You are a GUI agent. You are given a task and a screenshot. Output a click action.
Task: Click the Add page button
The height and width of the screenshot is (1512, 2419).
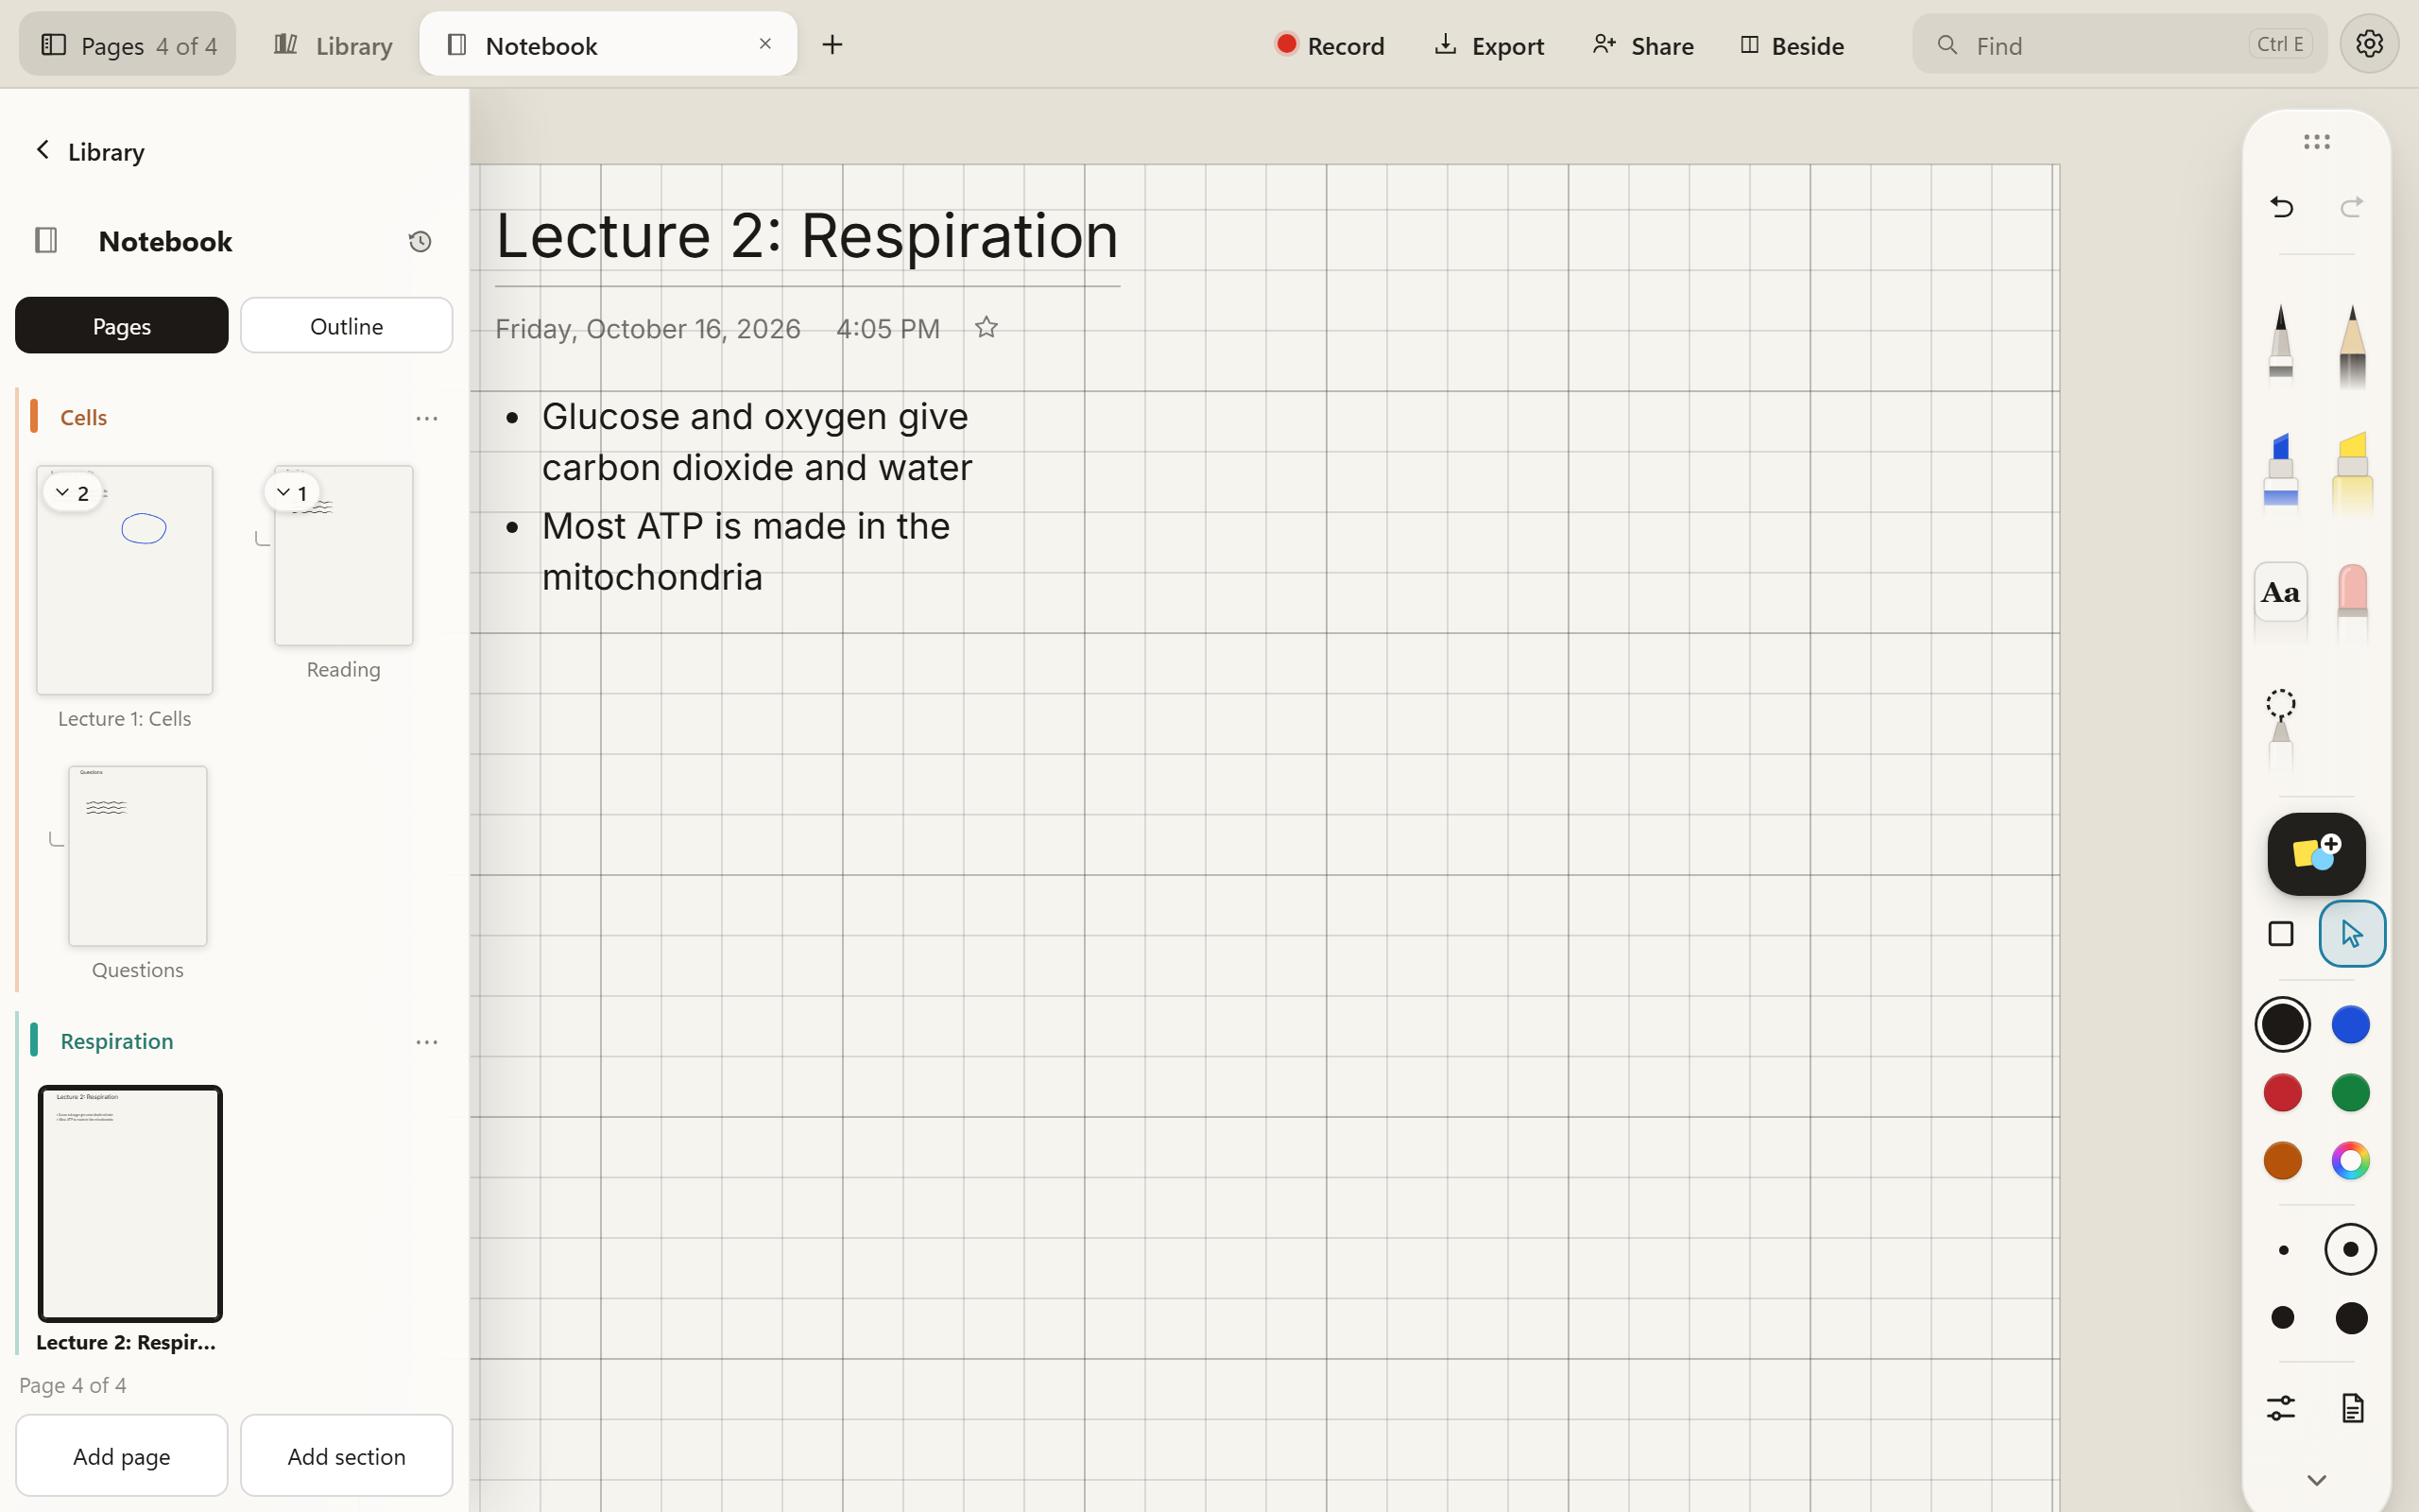(122, 1455)
